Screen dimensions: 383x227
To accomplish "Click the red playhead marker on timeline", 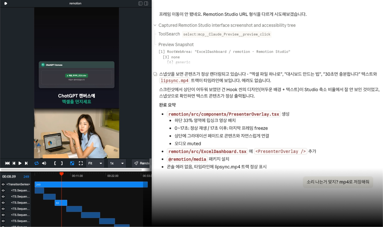I will 61,174.
